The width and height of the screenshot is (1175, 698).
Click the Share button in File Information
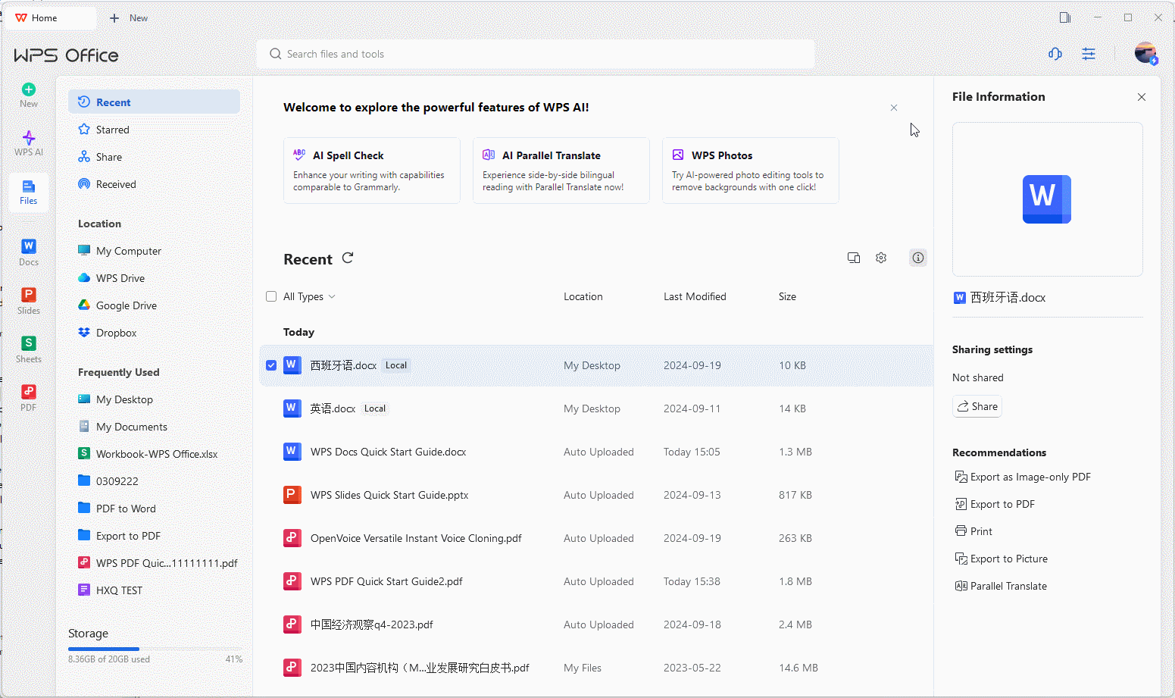click(x=977, y=406)
